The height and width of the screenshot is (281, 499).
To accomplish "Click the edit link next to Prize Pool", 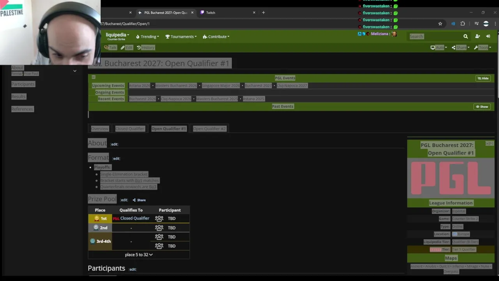I will point(124,200).
